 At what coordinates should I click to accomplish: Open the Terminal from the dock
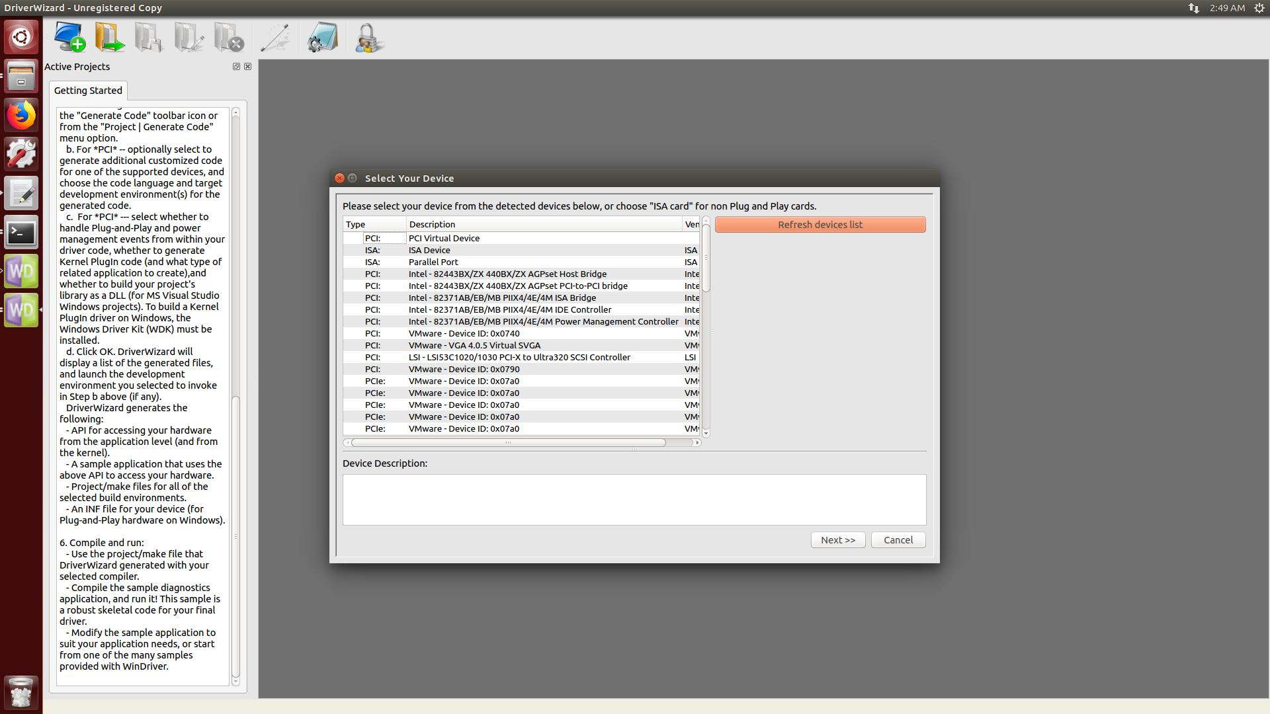pyautogui.click(x=21, y=232)
